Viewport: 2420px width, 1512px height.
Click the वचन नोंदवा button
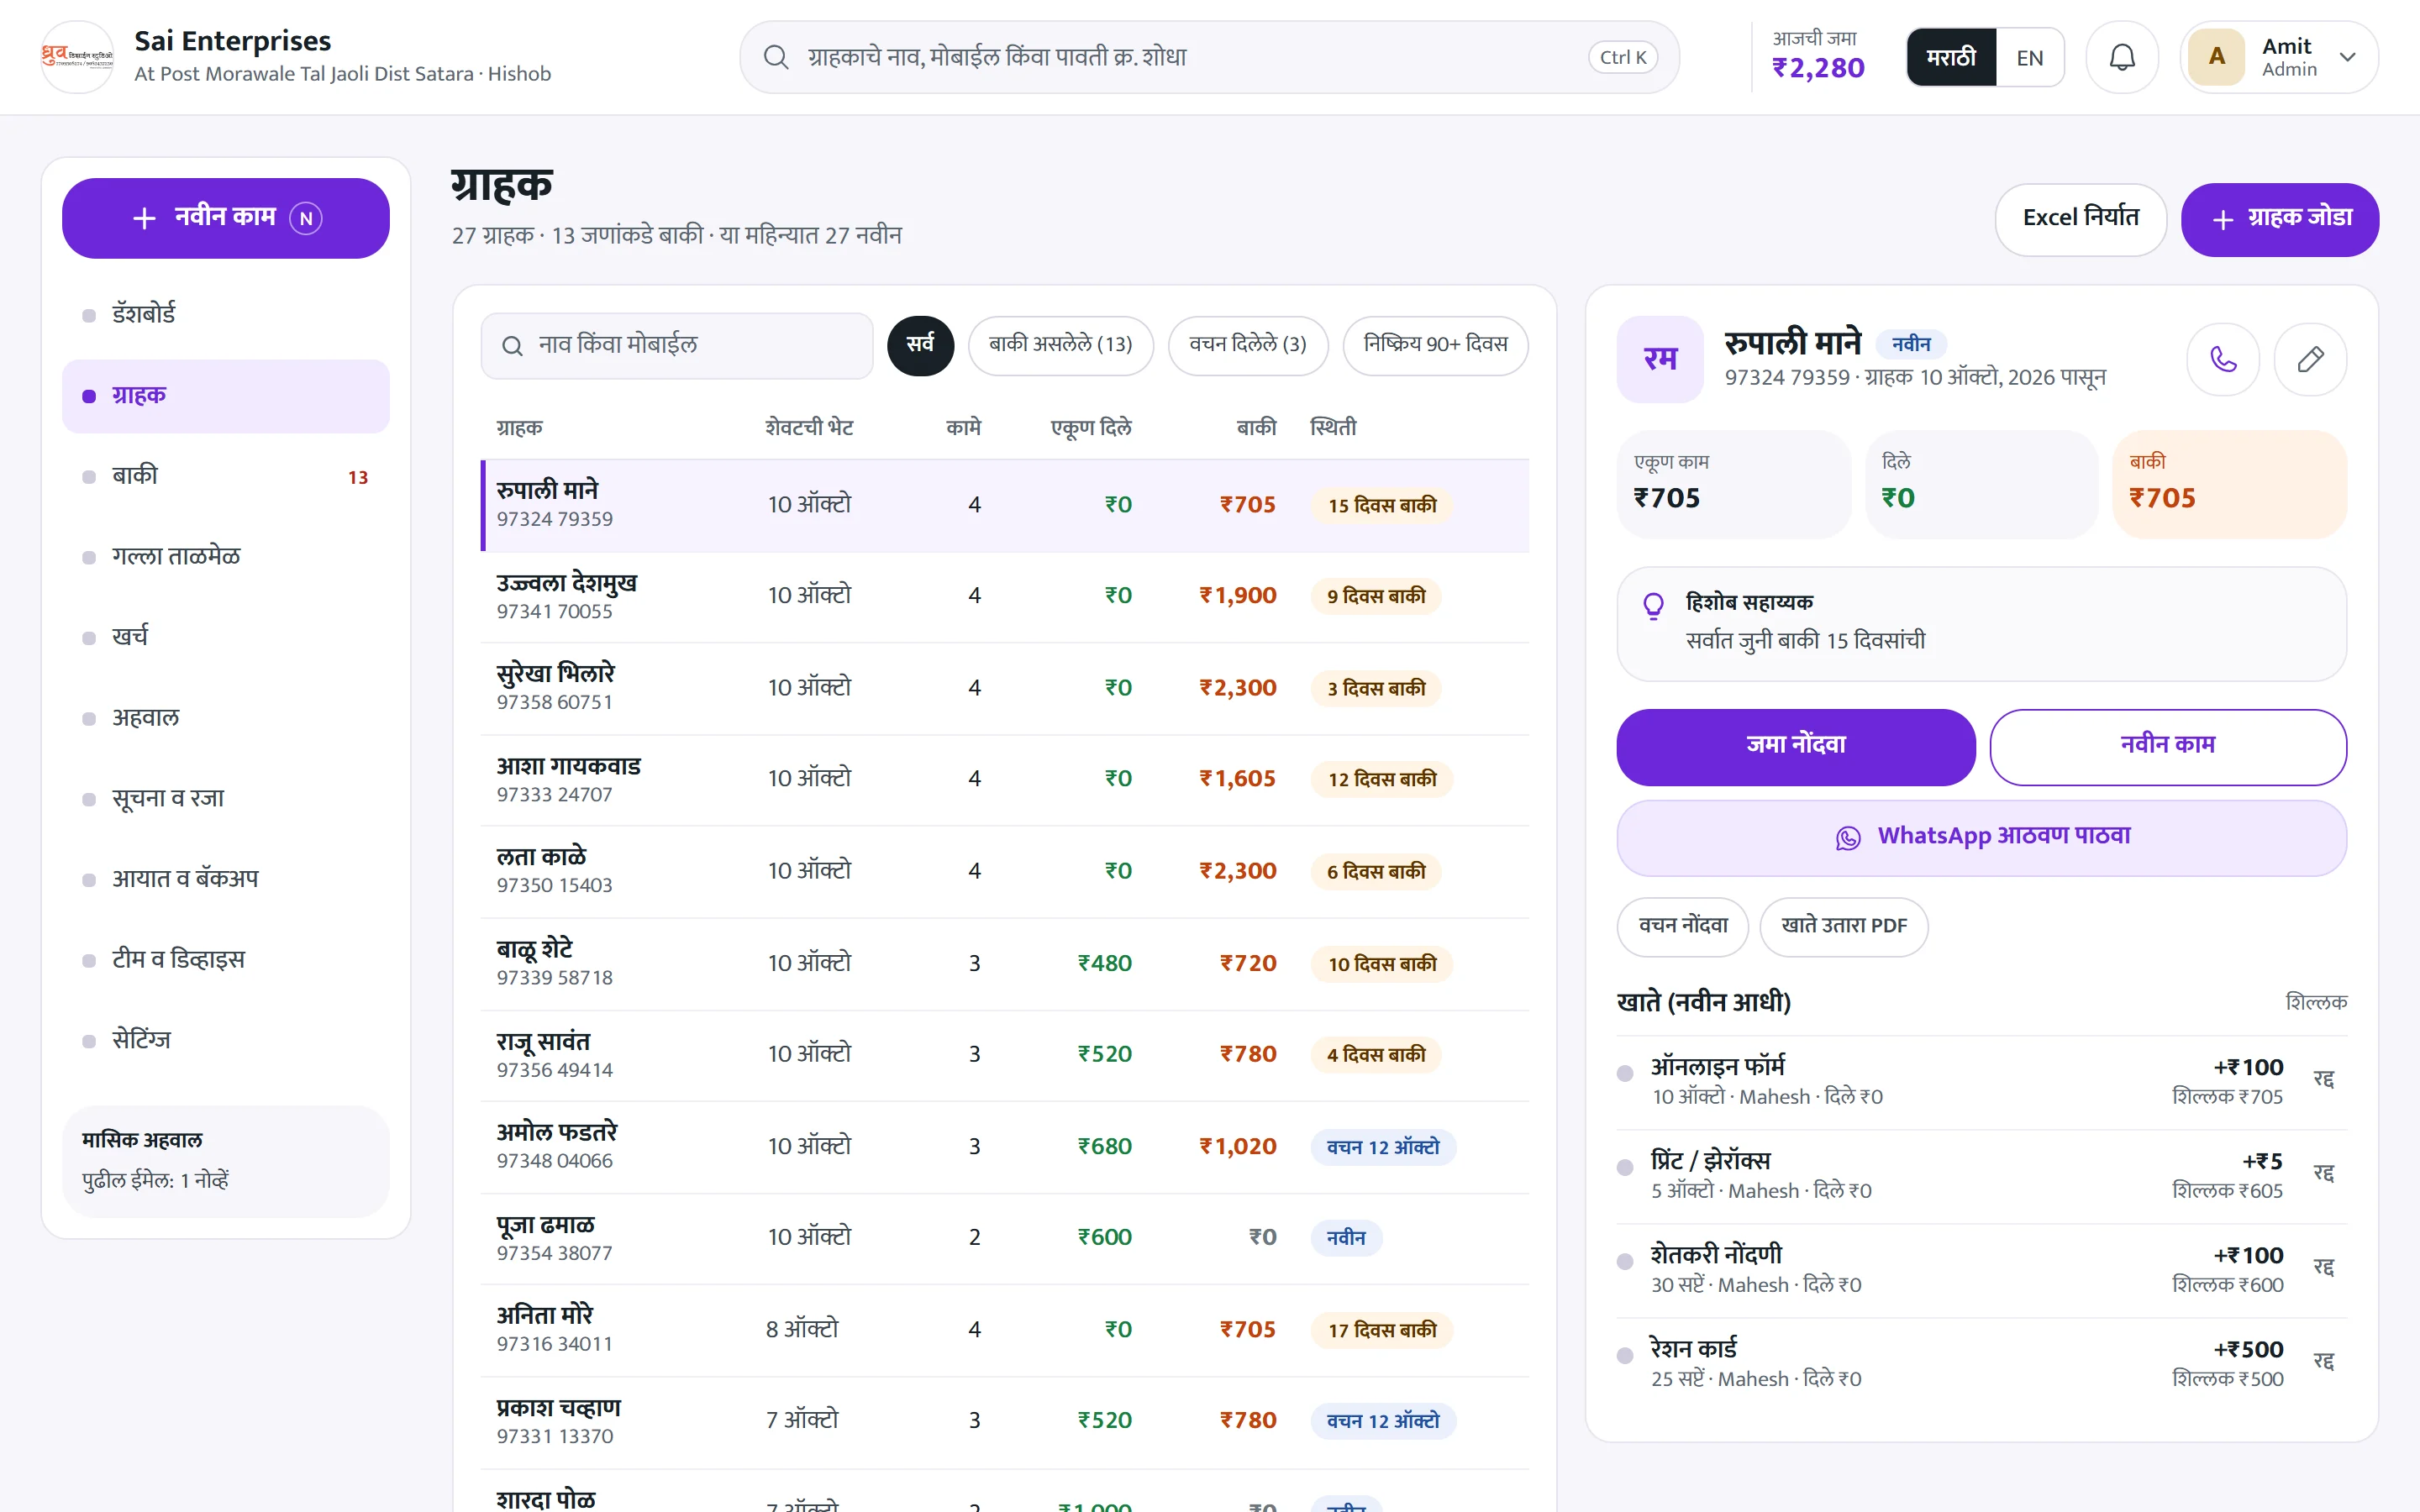(1682, 926)
